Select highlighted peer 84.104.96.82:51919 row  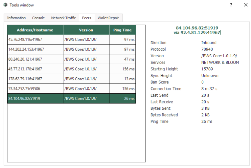pyautogui.click(x=72, y=99)
